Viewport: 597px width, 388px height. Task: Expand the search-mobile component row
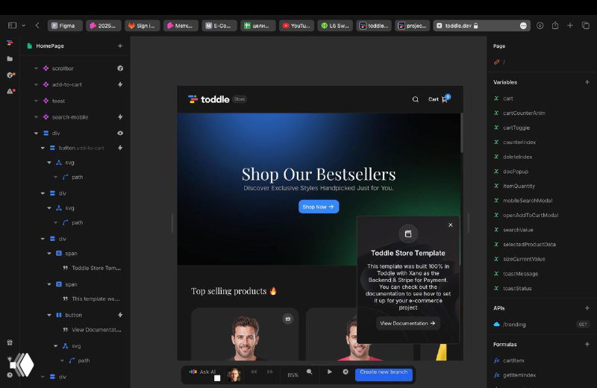[x=36, y=117]
